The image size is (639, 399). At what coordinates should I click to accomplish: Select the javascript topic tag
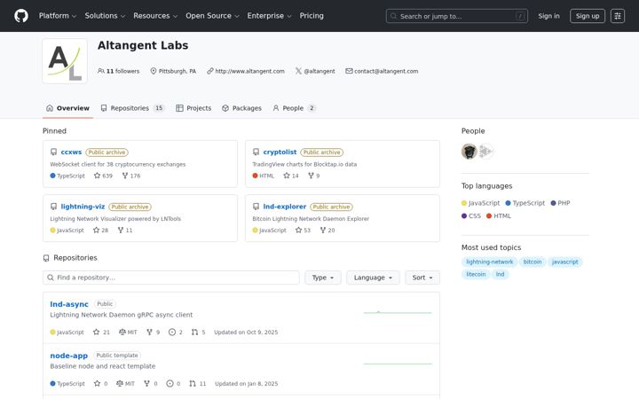(564, 262)
